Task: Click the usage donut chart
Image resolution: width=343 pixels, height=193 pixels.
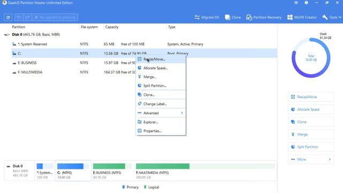Action: 311,58
